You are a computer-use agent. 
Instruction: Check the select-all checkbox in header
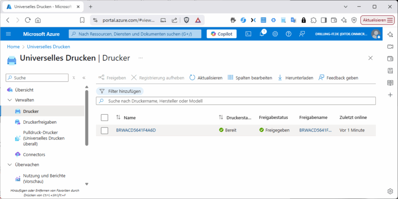[x=104, y=117]
